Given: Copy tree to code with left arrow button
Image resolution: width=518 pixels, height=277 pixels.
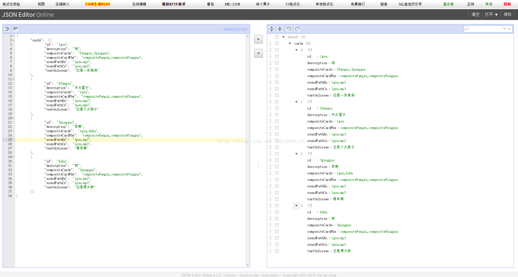Looking at the screenshot, I should (x=258, y=53).
